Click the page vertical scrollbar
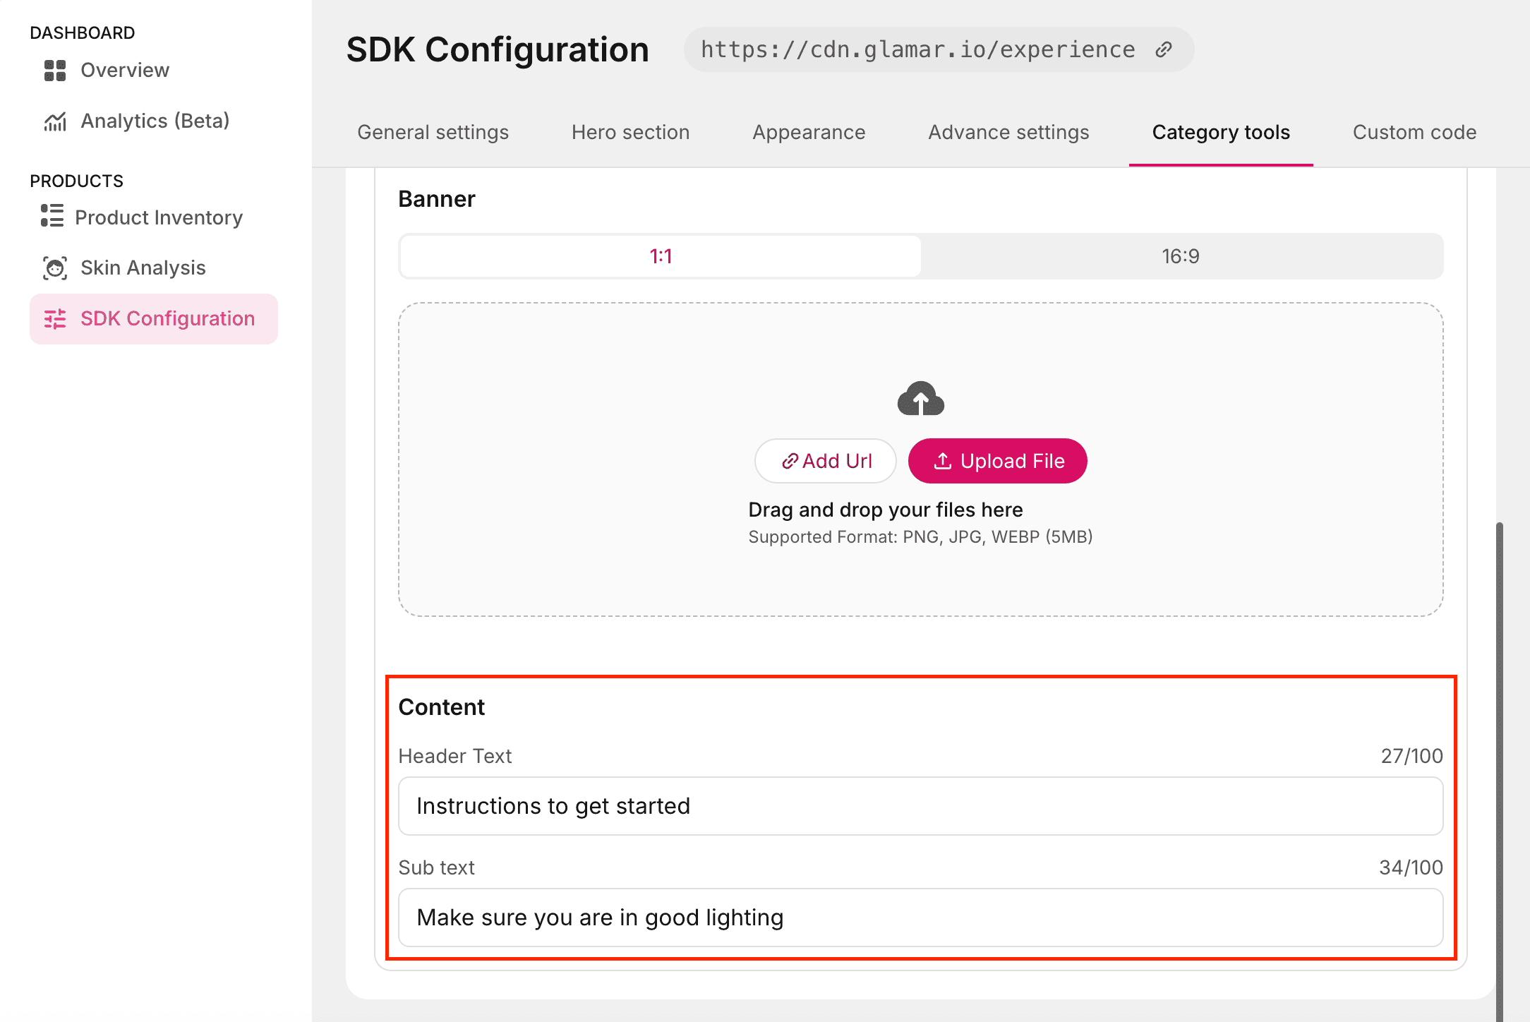Screen dimensions: 1530x1022 [x=1499, y=769]
